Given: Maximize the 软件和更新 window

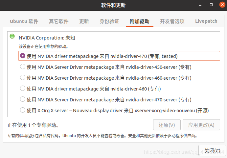Looking at the screenshot, I should (211, 5).
